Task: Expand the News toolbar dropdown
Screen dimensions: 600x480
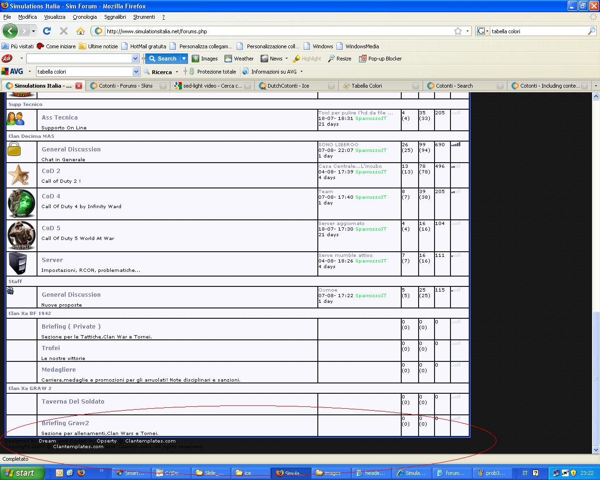Action: coord(286,59)
